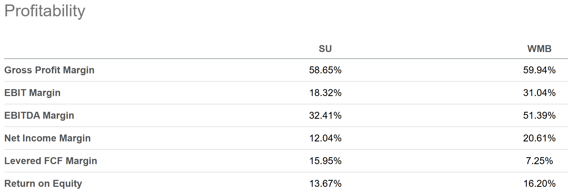Click the EBITDA Margin row label

pos(39,115)
